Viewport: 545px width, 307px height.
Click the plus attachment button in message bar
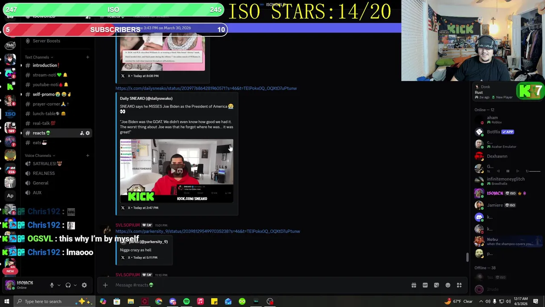[105, 285]
